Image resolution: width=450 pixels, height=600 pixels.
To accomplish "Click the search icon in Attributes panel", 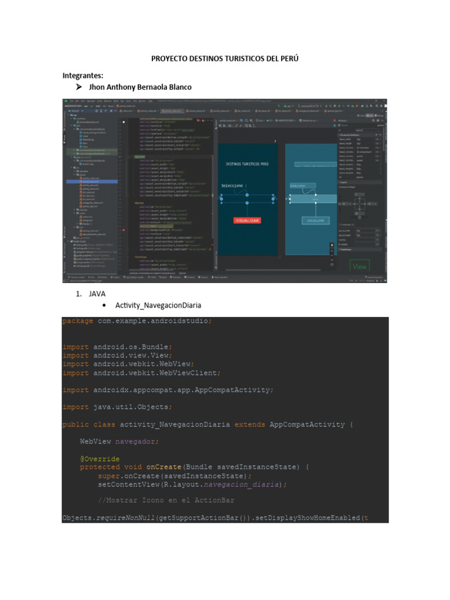I will [373, 121].
